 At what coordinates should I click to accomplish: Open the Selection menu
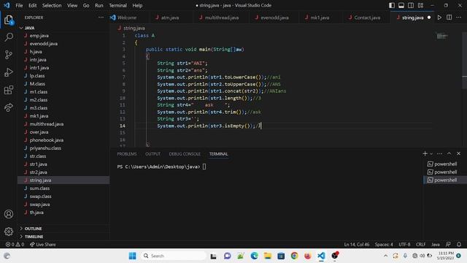[x=52, y=5]
